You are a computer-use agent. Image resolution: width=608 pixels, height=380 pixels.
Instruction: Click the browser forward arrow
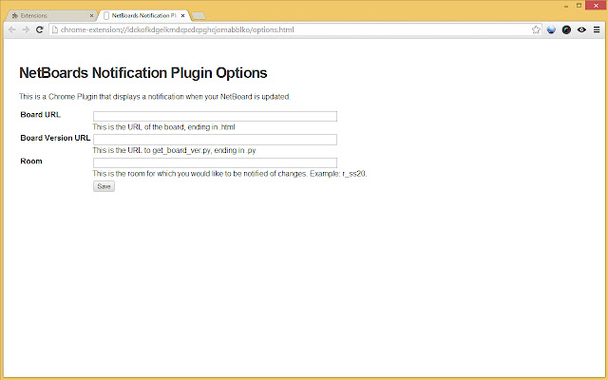[x=26, y=29]
